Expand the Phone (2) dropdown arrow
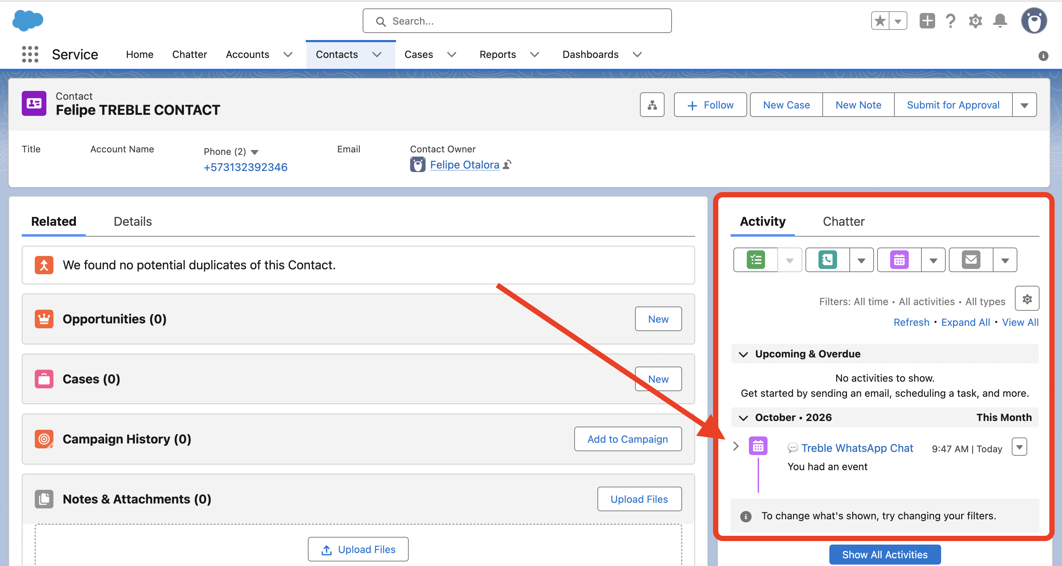This screenshot has width=1062, height=566. (x=255, y=152)
